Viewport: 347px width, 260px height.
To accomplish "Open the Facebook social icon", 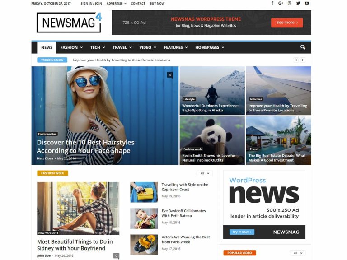I will (272, 3).
